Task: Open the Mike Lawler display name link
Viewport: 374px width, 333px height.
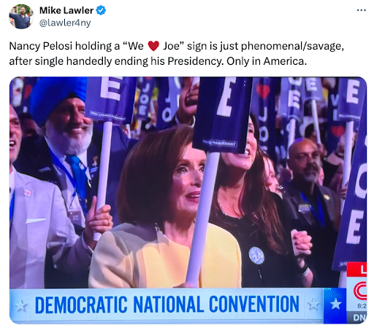Action: [66, 10]
